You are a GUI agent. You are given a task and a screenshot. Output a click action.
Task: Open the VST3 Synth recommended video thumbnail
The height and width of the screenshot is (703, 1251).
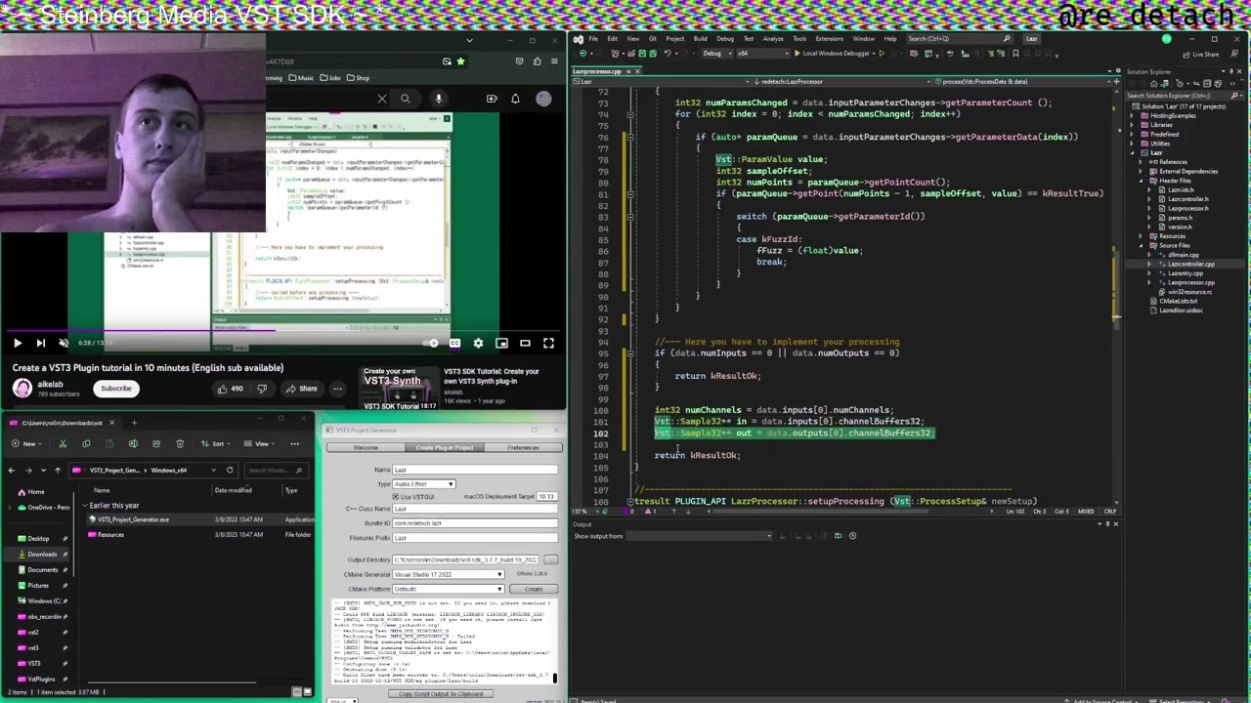[x=400, y=389]
